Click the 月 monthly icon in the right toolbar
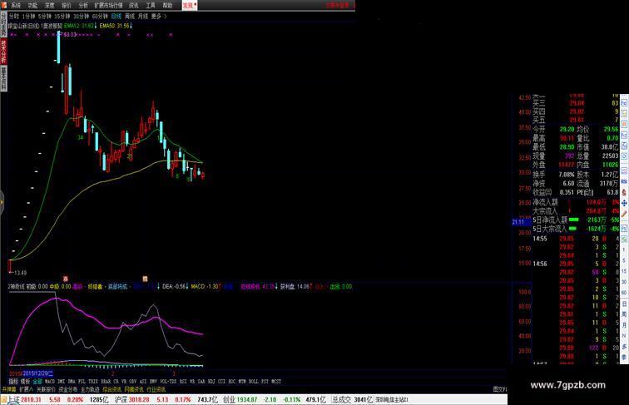 point(624,325)
